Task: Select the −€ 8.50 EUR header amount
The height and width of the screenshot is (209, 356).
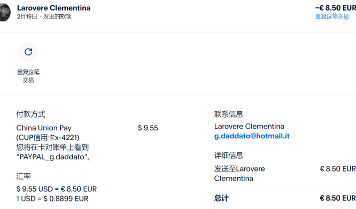Action: coord(335,8)
